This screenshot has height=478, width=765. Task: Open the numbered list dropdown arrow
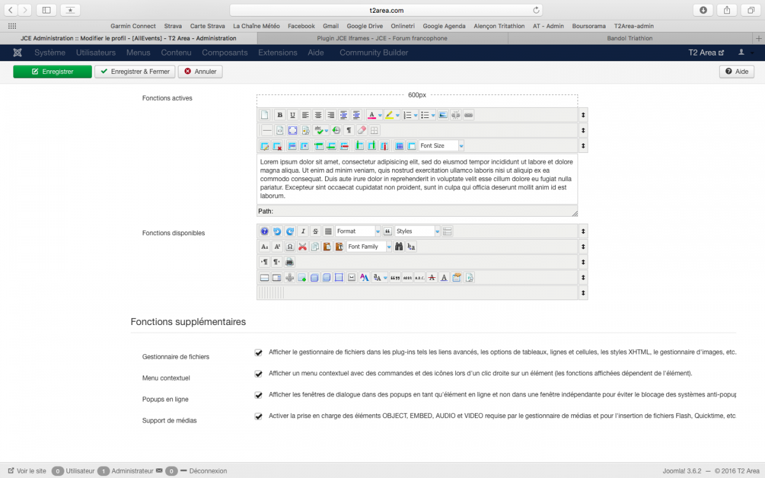416,115
